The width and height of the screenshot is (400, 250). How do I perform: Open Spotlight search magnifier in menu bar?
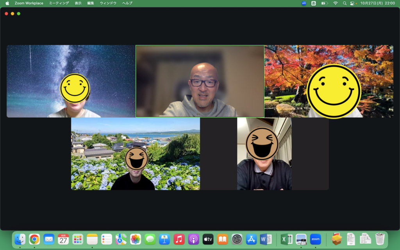pos(345,3)
